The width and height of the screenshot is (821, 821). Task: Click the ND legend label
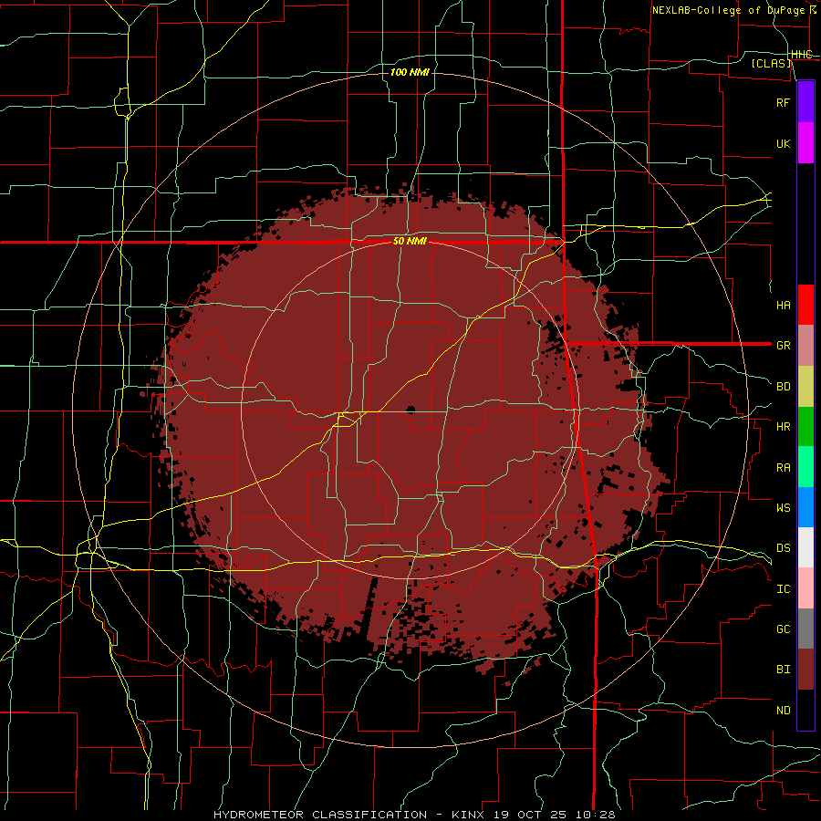pos(783,711)
